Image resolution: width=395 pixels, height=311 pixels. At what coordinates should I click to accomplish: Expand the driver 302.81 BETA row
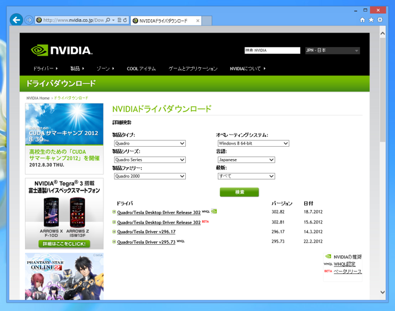[x=114, y=222]
